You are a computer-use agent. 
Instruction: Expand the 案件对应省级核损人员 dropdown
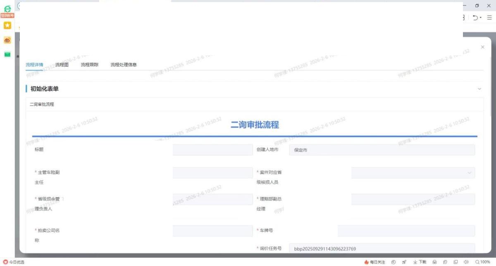tap(413, 173)
